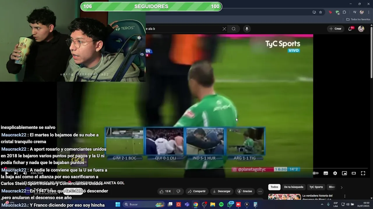Open File Explorer from taskbar
Screen dimensions: 373x209
pyautogui.click(x=213, y=204)
